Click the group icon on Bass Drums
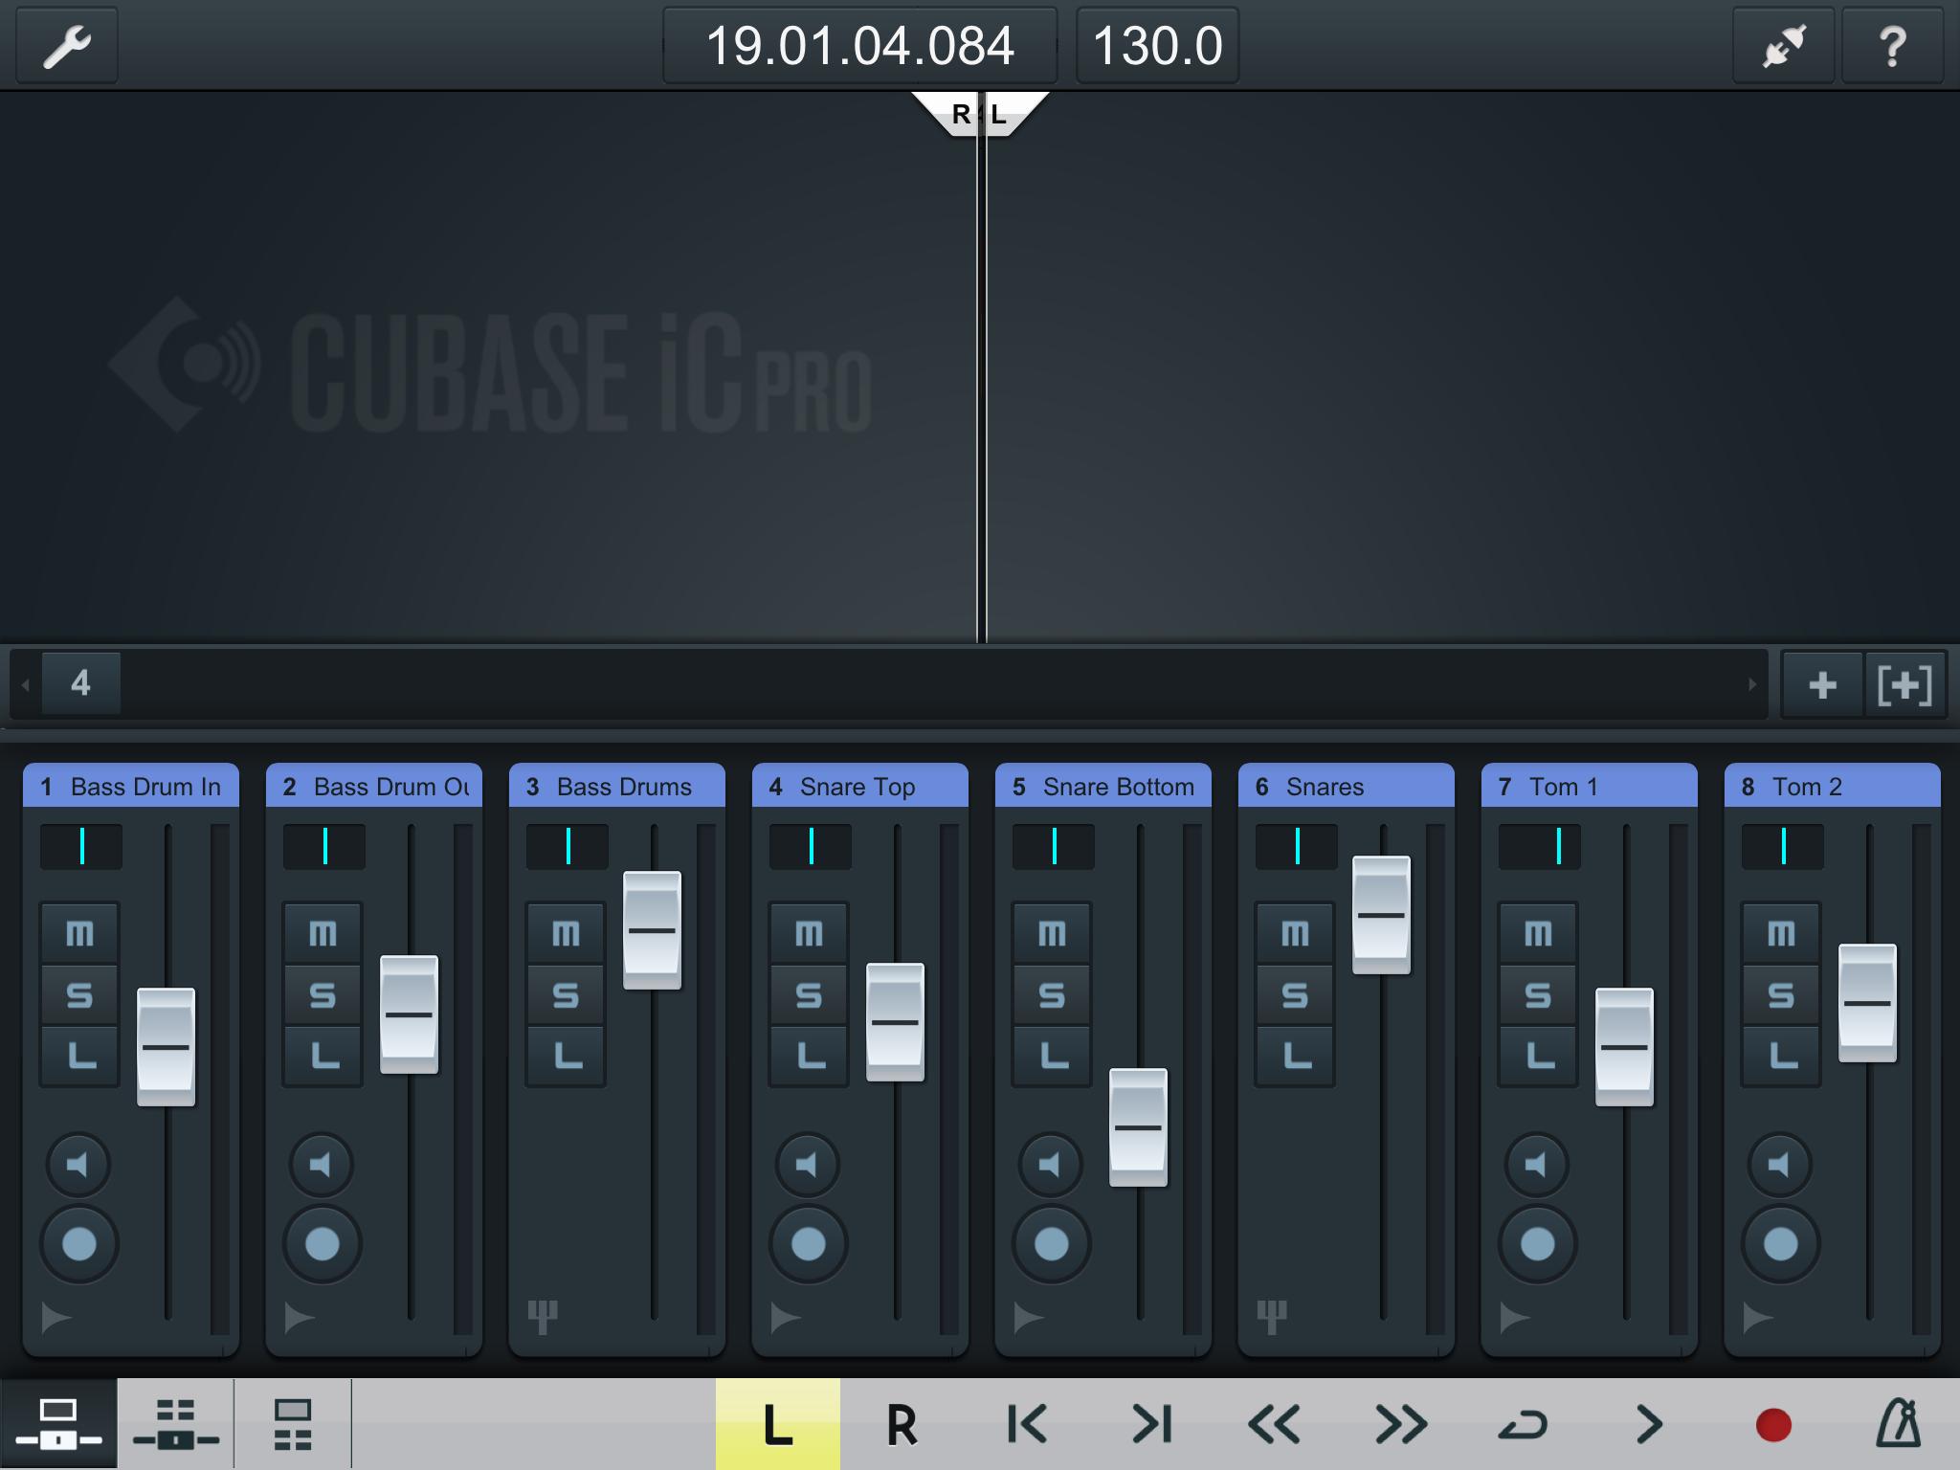The width and height of the screenshot is (1960, 1470). [x=543, y=1317]
